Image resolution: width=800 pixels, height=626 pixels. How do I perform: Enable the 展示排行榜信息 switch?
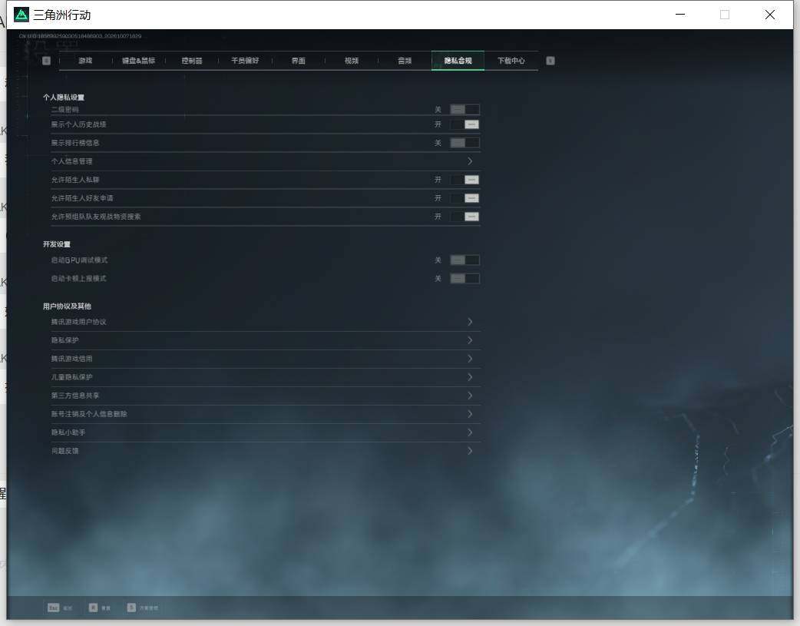tap(464, 143)
